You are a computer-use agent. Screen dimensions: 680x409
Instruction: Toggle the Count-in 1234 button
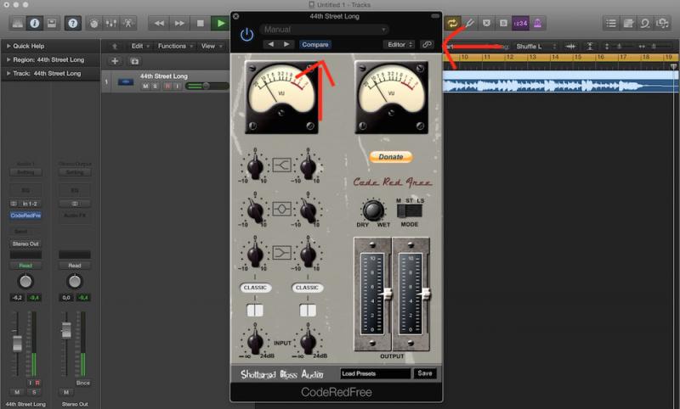point(520,23)
